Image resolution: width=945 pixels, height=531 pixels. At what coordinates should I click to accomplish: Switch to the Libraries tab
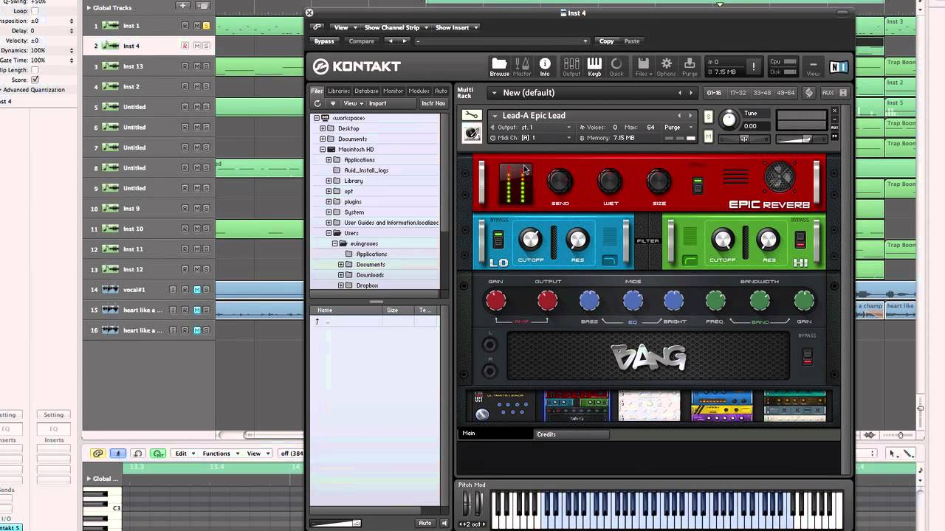339,91
